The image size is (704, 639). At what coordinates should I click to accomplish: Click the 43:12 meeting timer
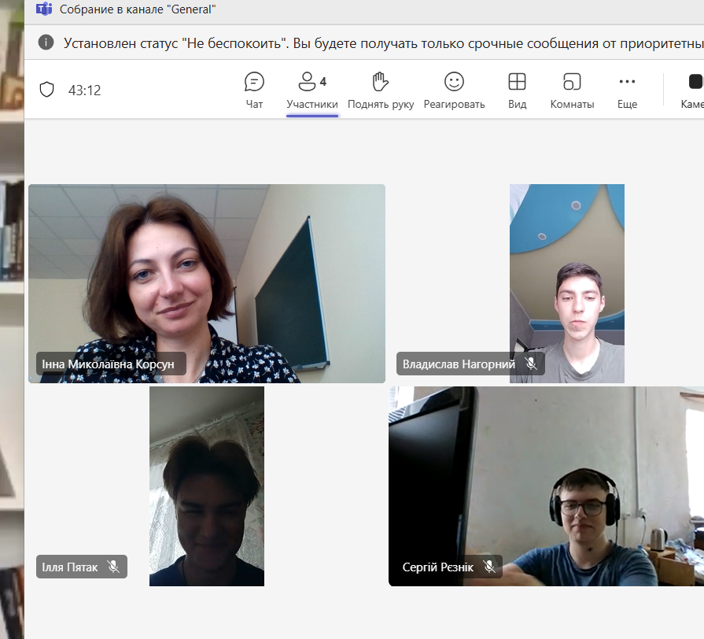(x=84, y=90)
